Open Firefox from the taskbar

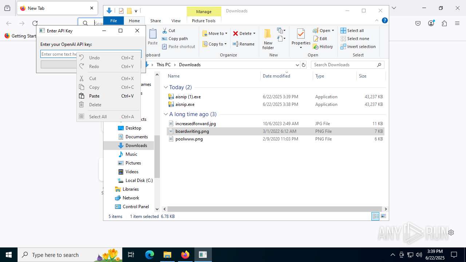pyautogui.click(x=185, y=255)
